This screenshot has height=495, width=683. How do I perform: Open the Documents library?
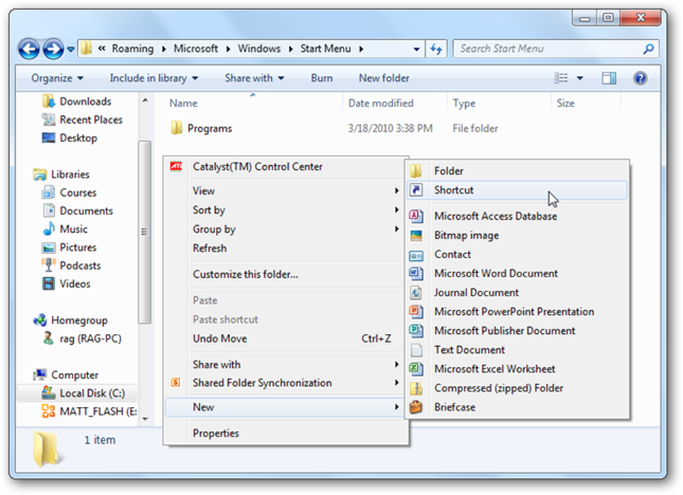click(77, 211)
